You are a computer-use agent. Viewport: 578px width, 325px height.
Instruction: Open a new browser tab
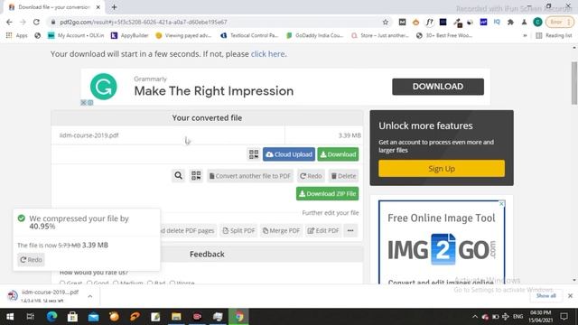(115, 7)
